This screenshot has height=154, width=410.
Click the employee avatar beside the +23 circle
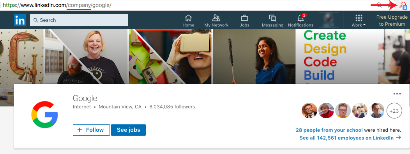pos(377,111)
